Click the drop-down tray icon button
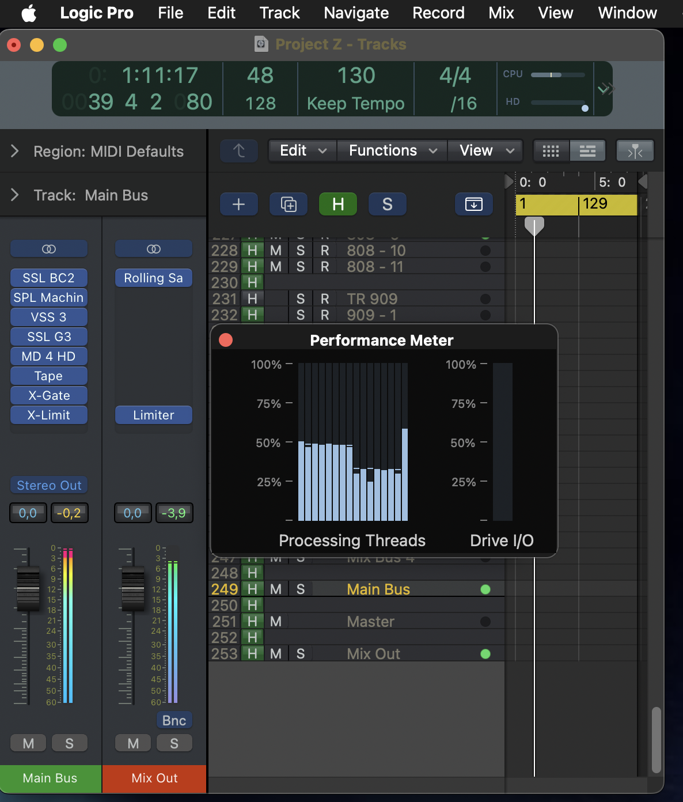683x802 pixels. coord(473,204)
